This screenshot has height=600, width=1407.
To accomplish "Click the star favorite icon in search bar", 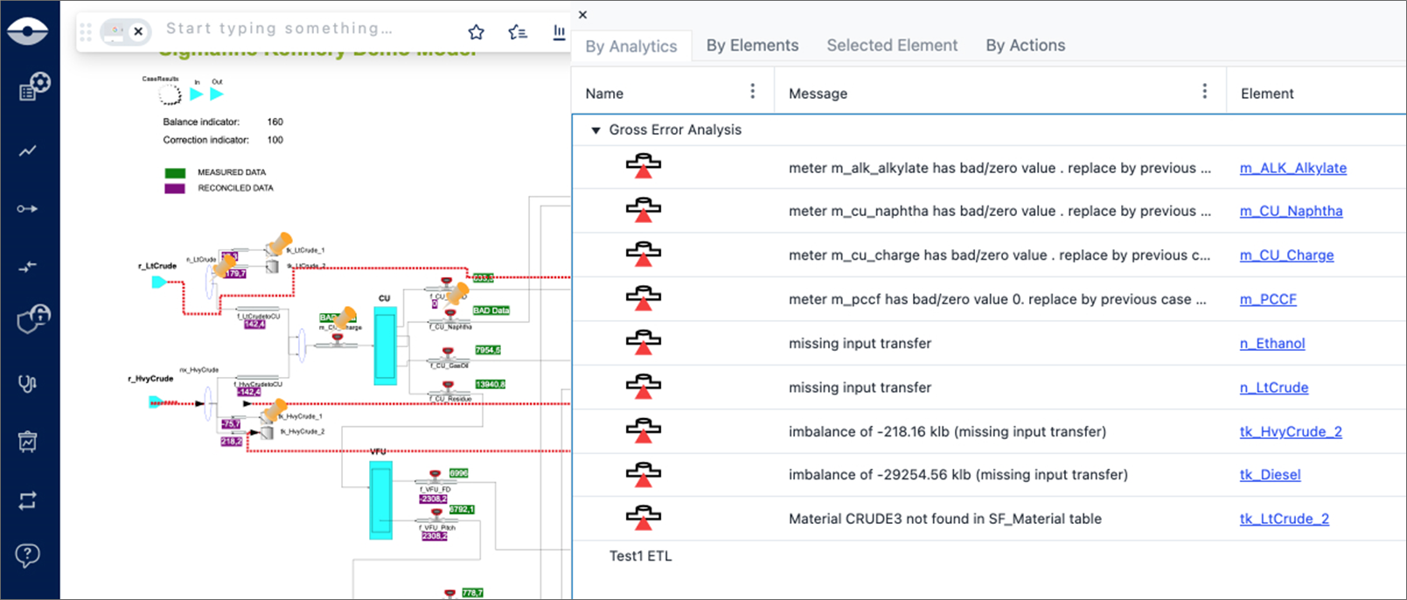I will point(476,32).
